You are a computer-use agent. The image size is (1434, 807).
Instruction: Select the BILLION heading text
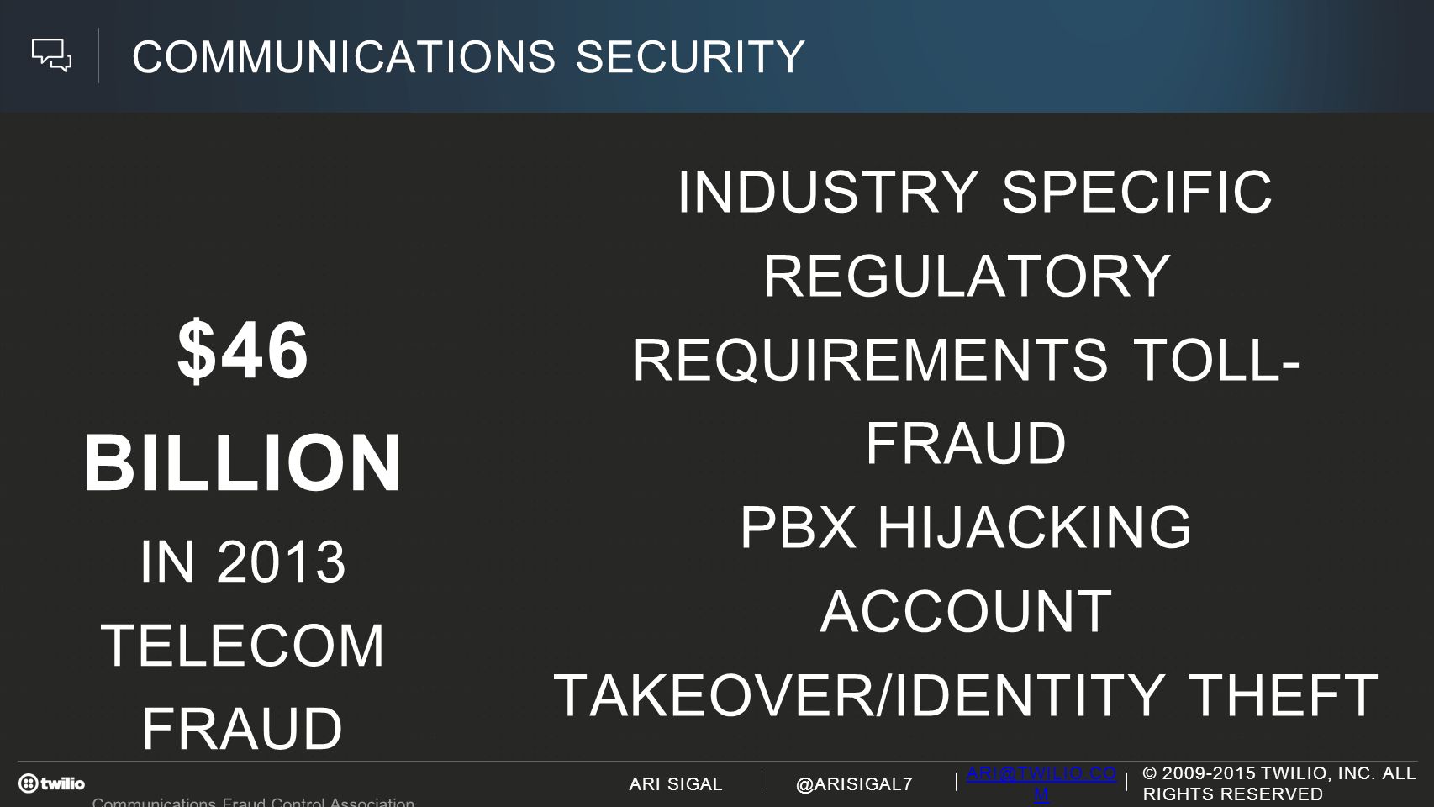[242, 462]
